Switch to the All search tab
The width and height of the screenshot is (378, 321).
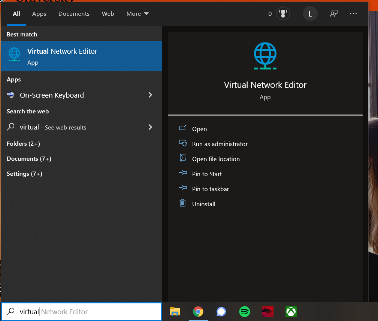tap(16, 14)
